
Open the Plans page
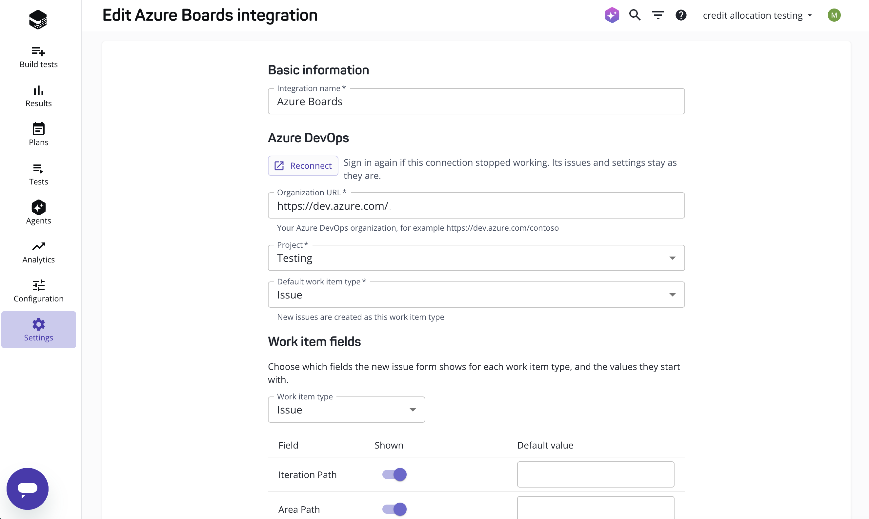tap(38, 135)
